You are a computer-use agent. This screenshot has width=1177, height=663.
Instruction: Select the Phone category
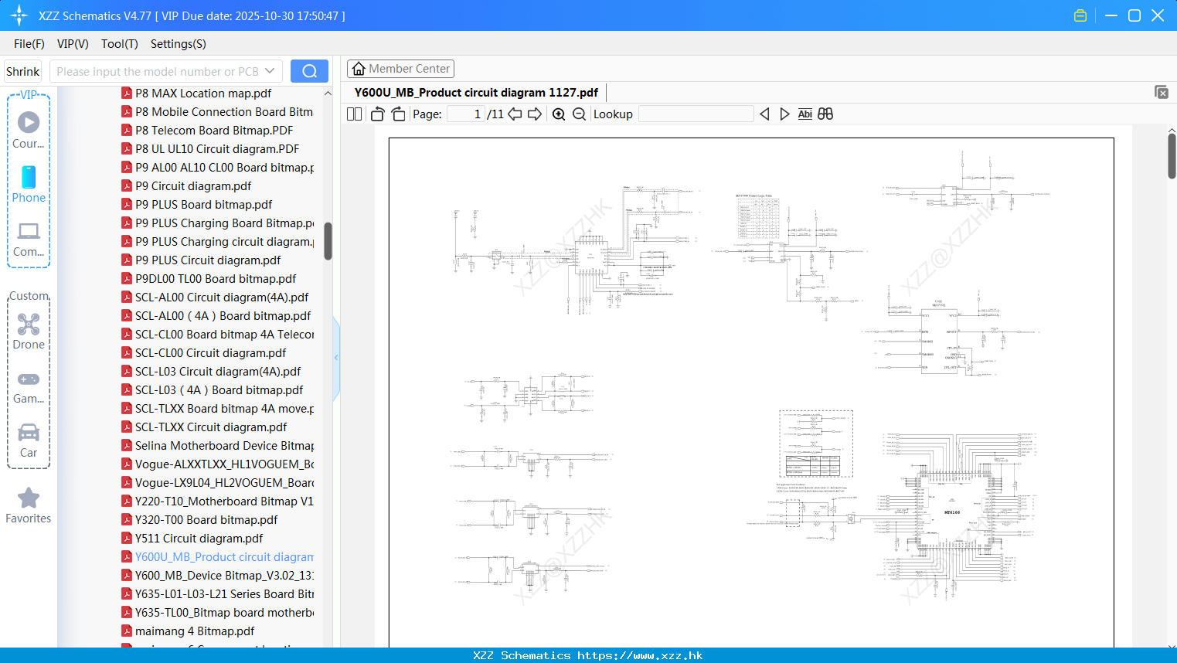tap(29, 184)
